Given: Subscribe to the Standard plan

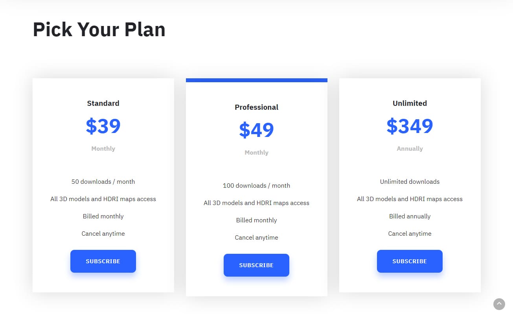Looking at the screenshot, I should [103, 261].
